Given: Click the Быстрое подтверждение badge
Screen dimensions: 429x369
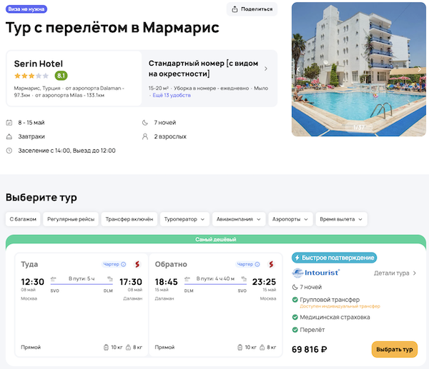Looking at the screenshot, I should point(334,258).
